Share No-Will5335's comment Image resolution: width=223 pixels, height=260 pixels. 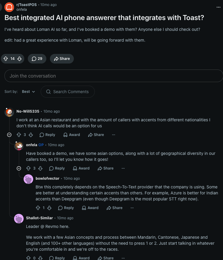(x=96, y=135)
